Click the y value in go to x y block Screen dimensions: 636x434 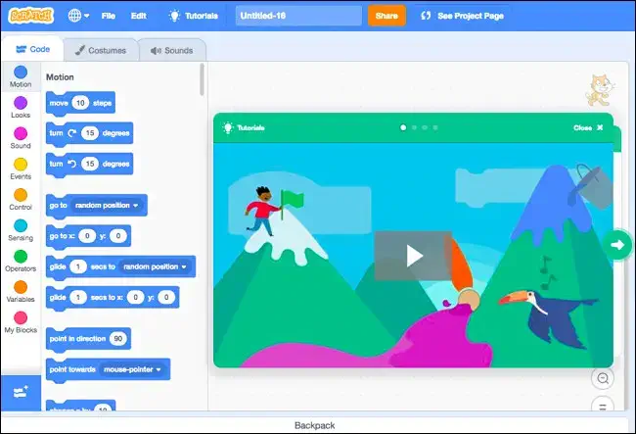118,236
